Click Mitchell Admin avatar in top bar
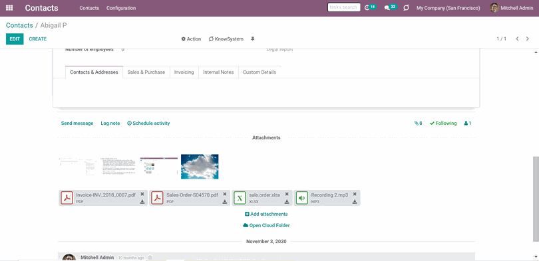The height and width of the screenshot is (261, 539). [494, 8]
